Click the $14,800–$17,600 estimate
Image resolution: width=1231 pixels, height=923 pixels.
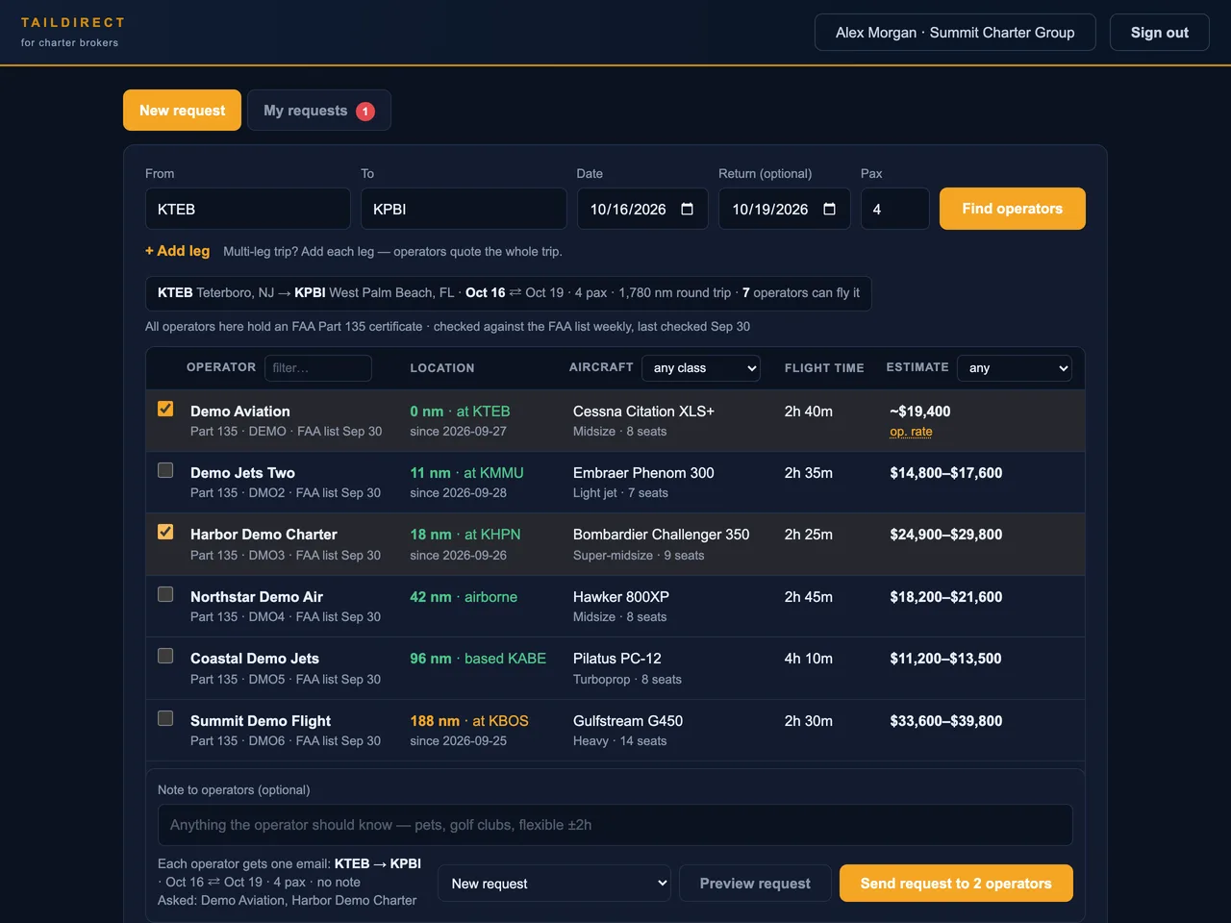[946, 473]
